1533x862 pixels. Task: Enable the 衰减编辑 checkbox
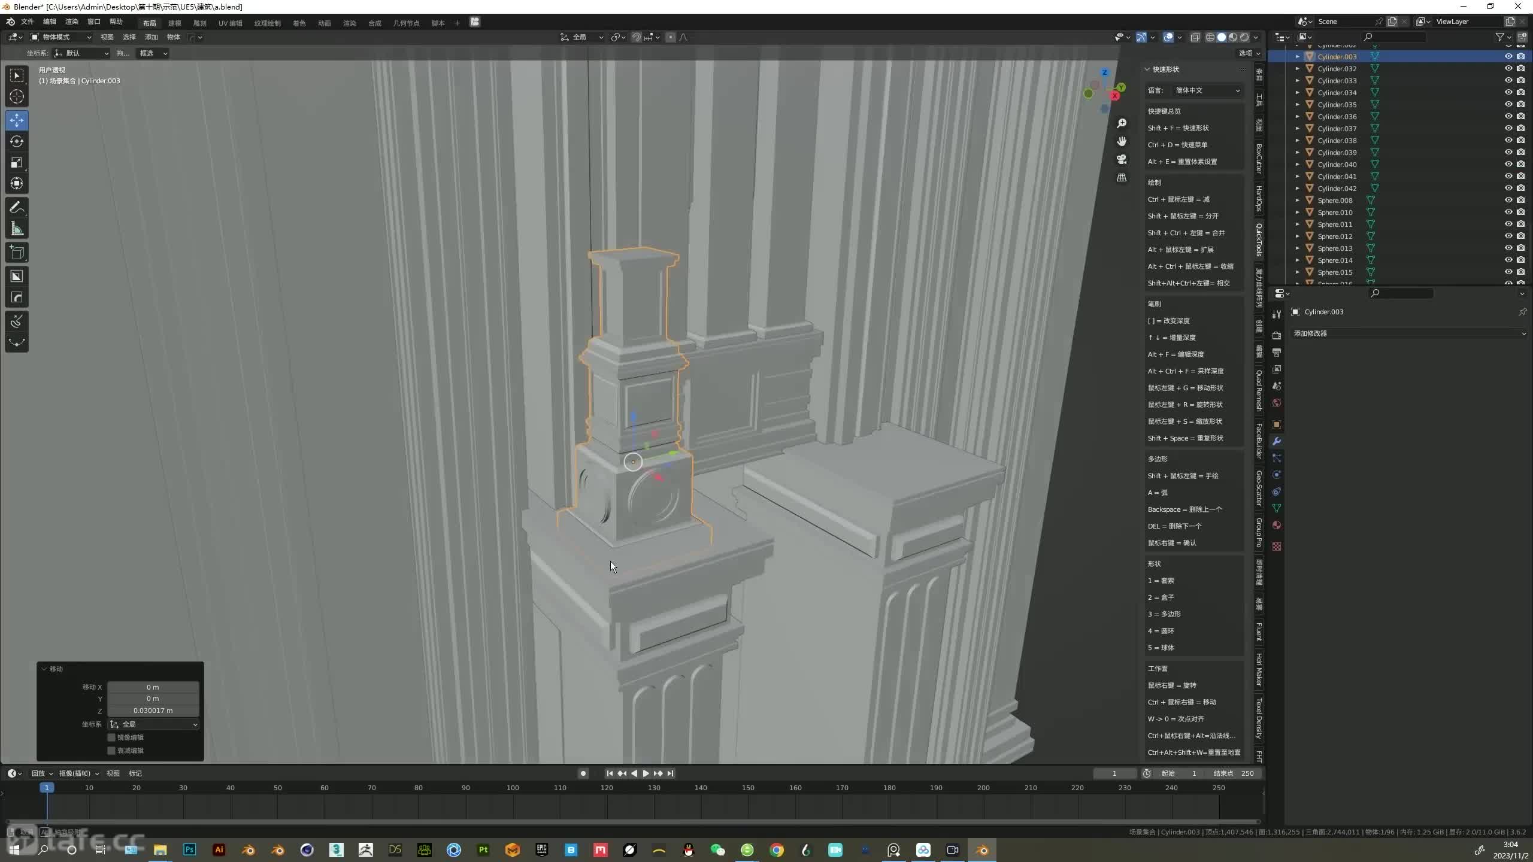111,751
